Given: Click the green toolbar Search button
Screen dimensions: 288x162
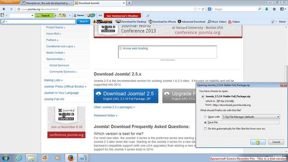Looking at the screenshot, I should coord(45,15).
